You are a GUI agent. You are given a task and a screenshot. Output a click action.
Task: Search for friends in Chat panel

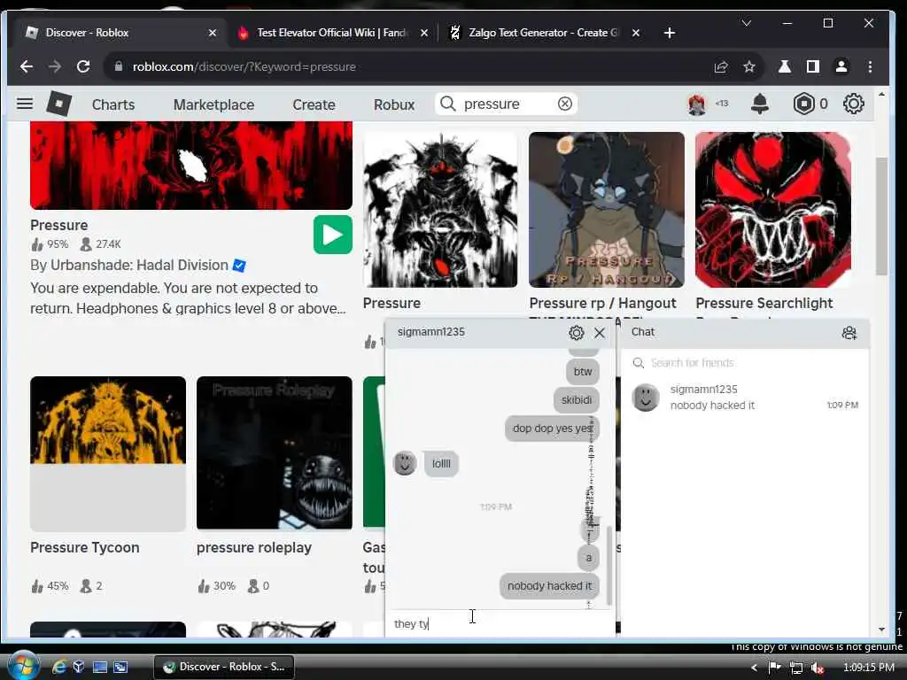[744, 362]
